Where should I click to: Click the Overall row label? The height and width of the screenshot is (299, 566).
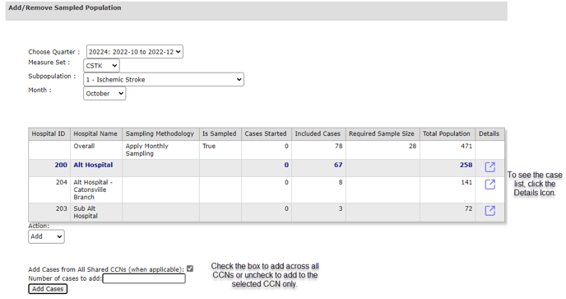[x=84, y=146]
